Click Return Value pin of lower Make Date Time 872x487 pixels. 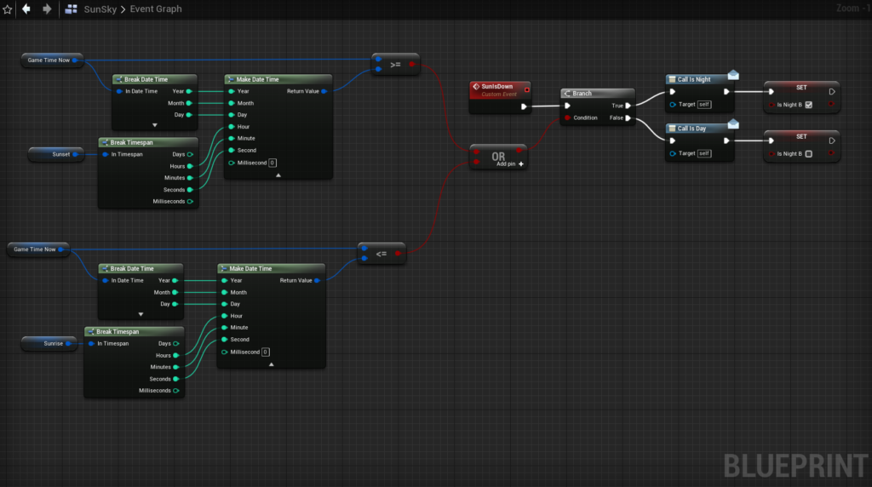click(317, 280)
